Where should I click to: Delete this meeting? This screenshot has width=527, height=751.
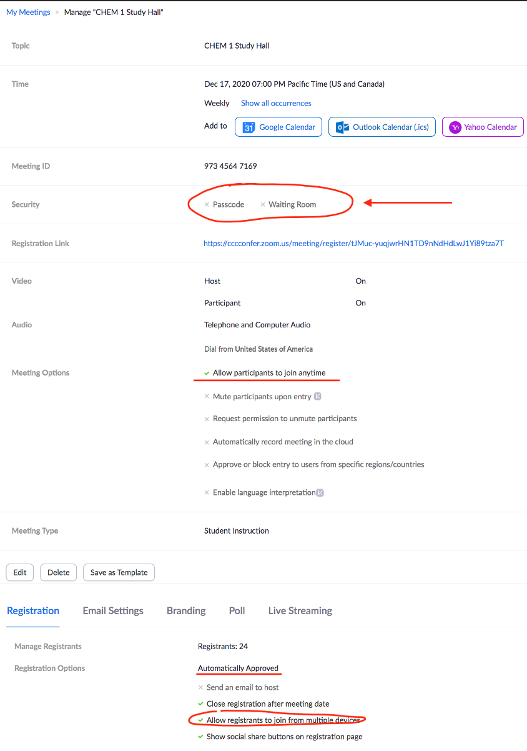point(58,572)
